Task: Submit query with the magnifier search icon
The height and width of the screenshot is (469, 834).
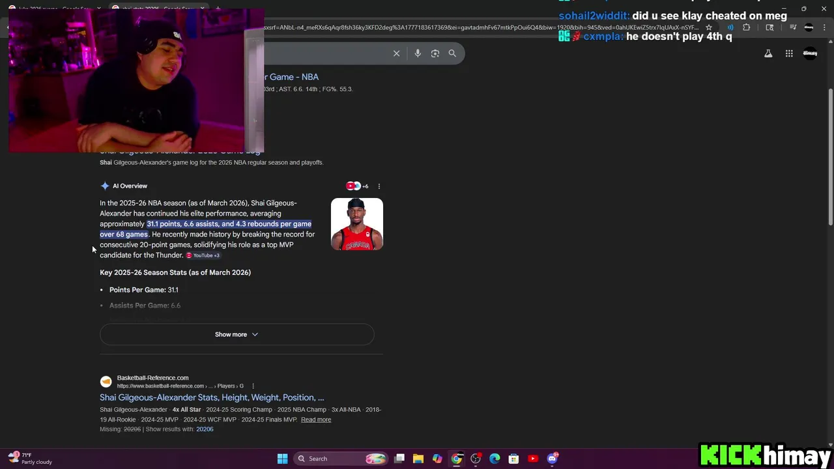Action: coord(452,53)
